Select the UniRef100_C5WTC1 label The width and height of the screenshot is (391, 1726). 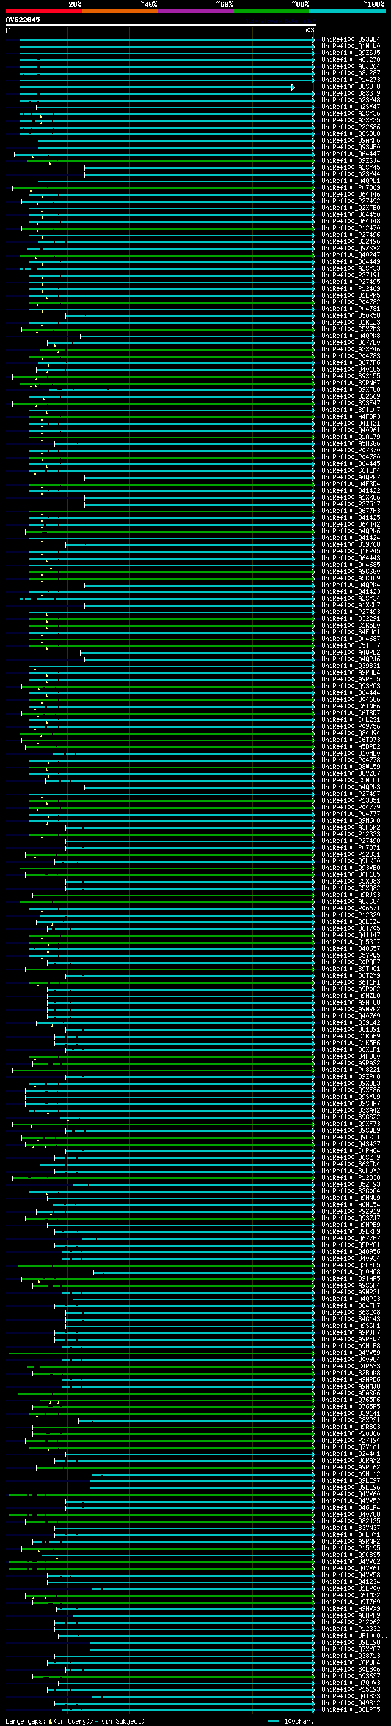coord(350,780)
